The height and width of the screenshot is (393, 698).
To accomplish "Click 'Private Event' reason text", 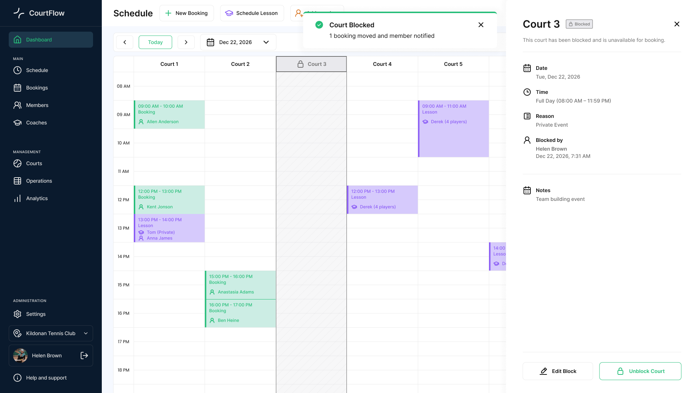I will point(551,125).
